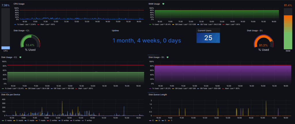
Task: Open the Disk Queue Length panel title menu
Action: pos(158,94)
